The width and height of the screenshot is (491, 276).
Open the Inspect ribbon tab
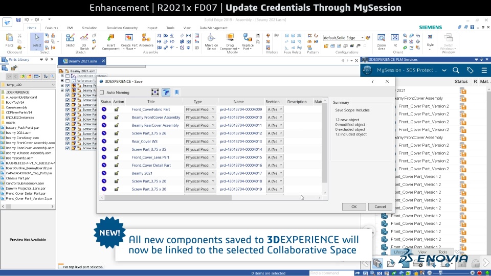152,28
